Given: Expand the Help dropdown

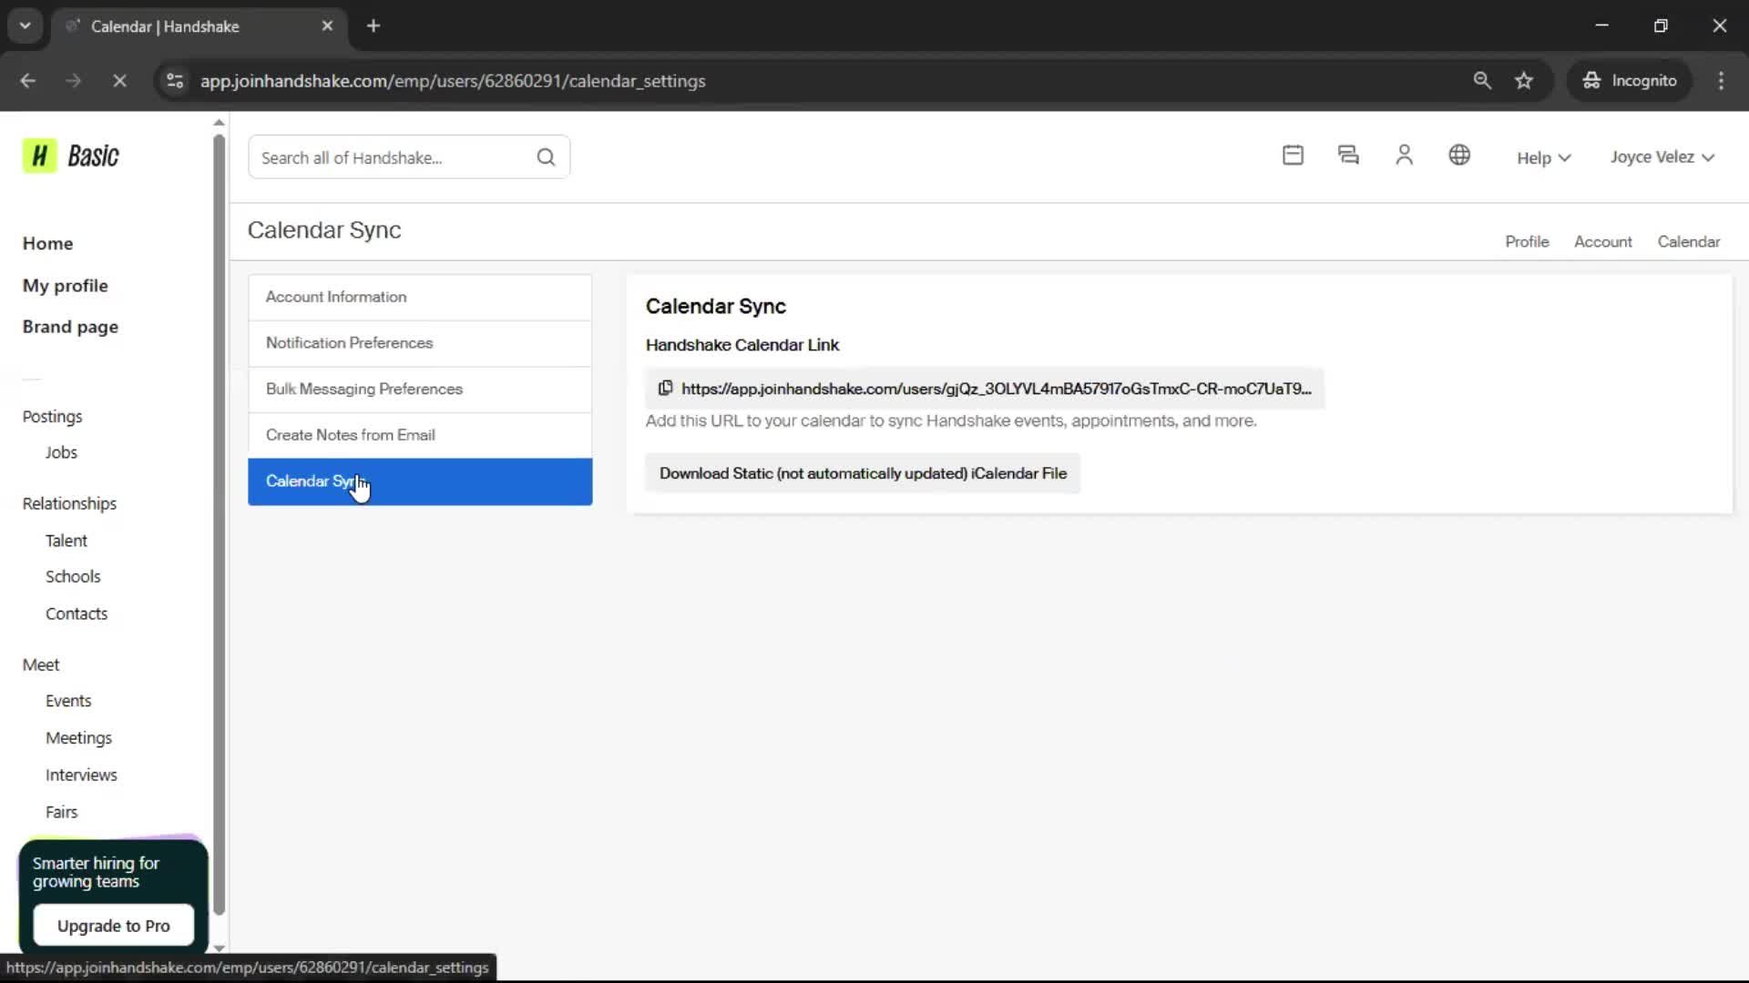Looking at the screenshot, I should (x=1543, y=158).
